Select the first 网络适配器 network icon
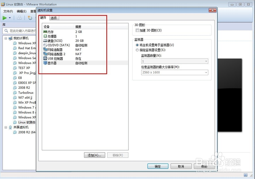The height and width of the screenshot is (179, 255). coord(45,49)
